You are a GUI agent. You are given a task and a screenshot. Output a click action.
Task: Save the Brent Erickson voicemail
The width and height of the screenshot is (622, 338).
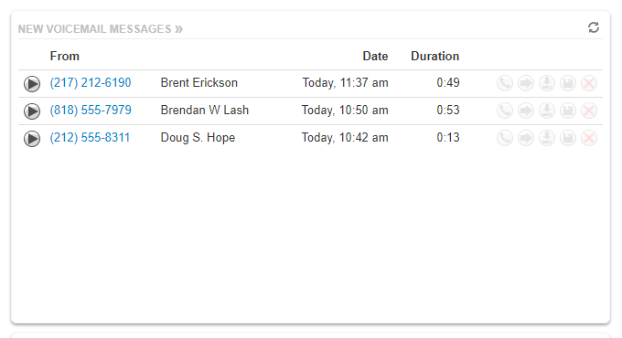click(x=568, y=83)
